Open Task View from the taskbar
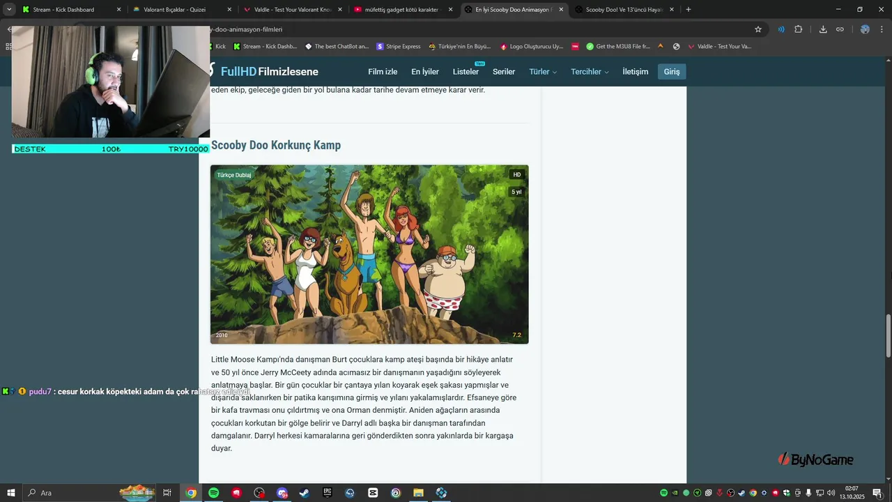 click(x=167, y=493)
